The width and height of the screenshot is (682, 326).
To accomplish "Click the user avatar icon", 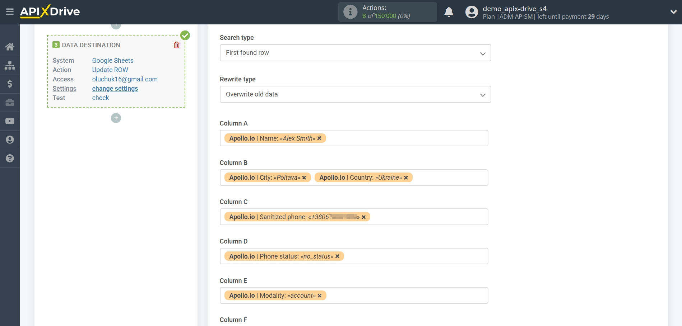I will [x=472, y=12].
